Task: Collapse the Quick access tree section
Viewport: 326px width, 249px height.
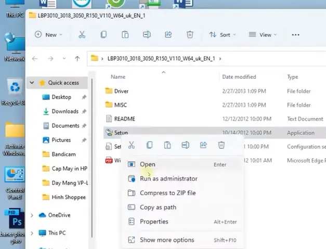Action: point(32,82)
